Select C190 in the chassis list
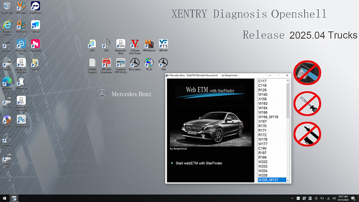The width and height of the screenshot is (359, 202). click(x=262, y=148)
